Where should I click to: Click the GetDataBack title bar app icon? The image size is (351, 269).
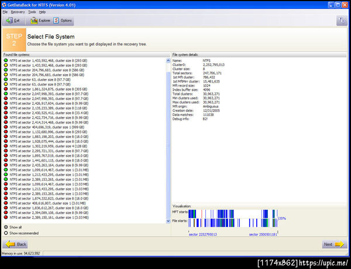(x=4, y=5)
